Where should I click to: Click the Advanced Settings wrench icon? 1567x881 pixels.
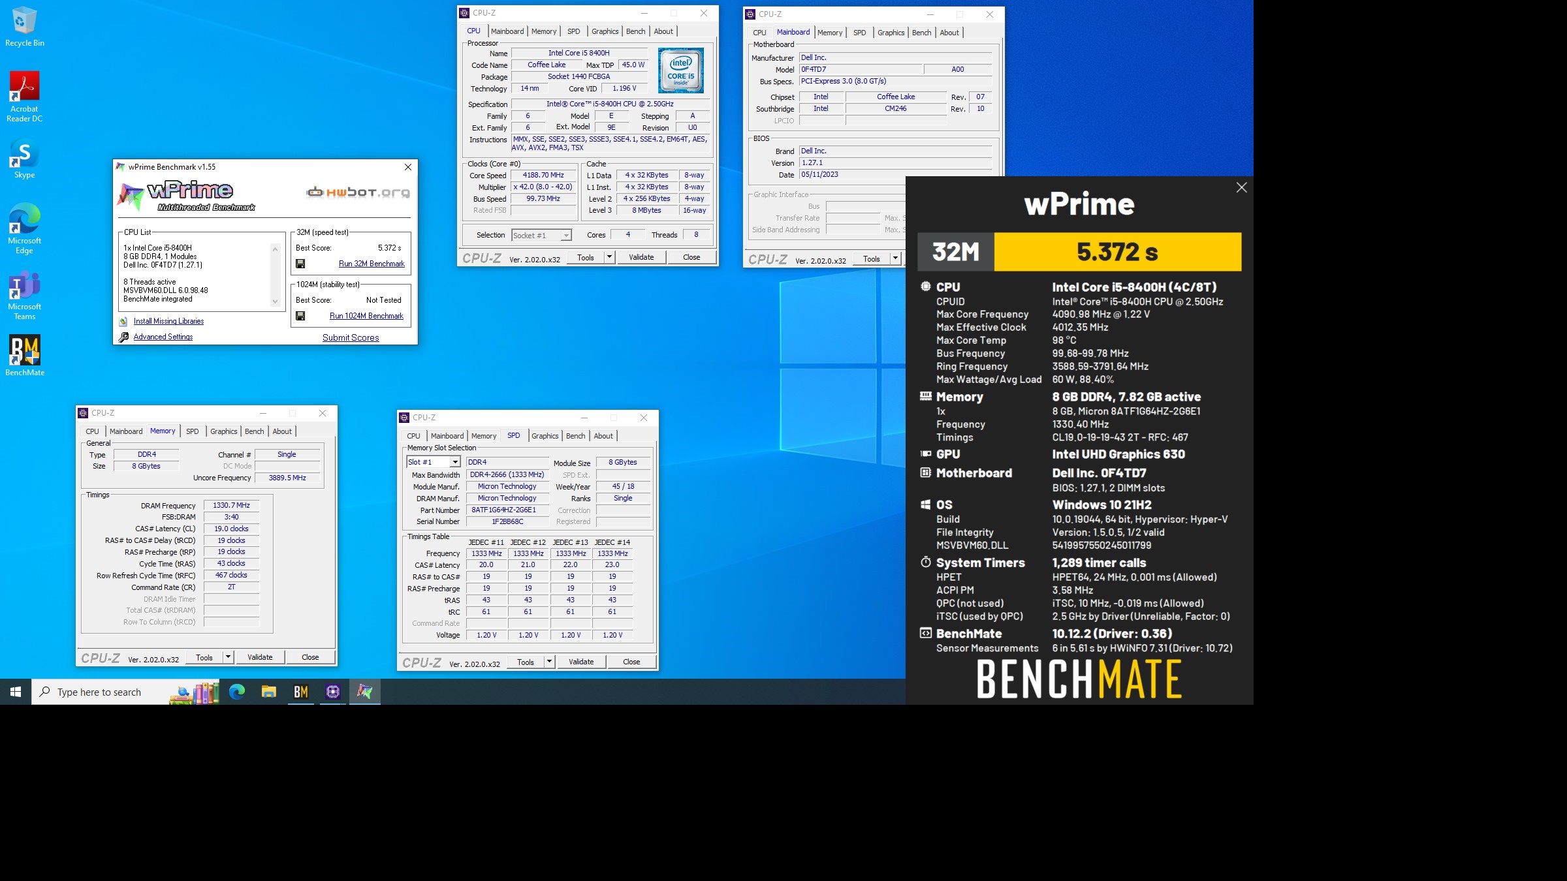coord(123,337)
